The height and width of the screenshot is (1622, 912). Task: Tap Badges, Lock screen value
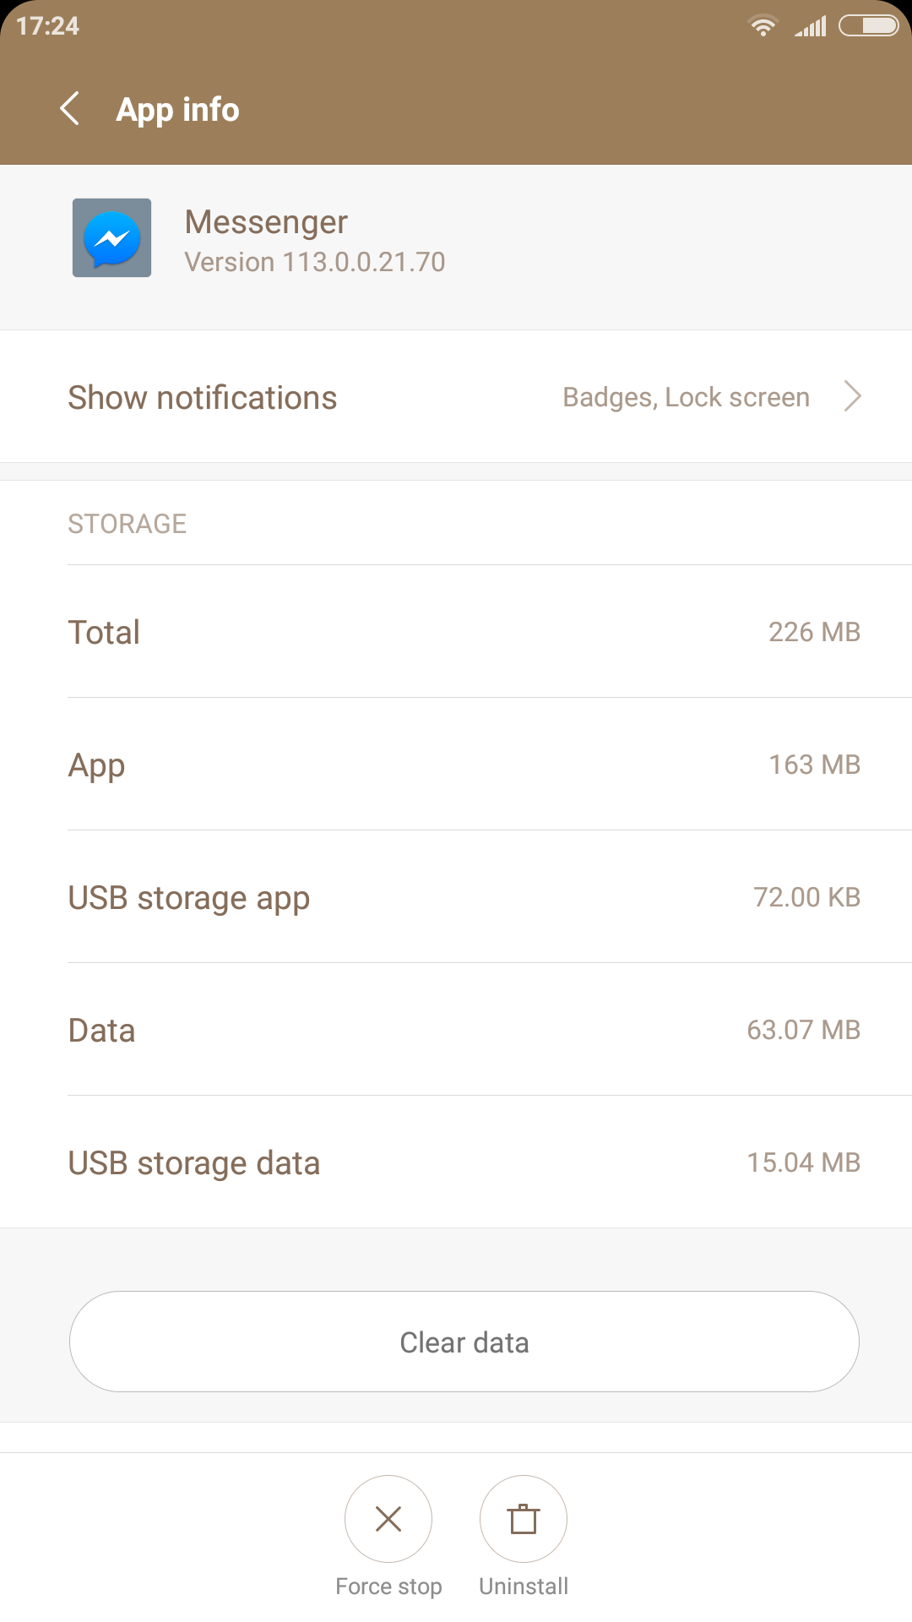click(x=686, y=397)
